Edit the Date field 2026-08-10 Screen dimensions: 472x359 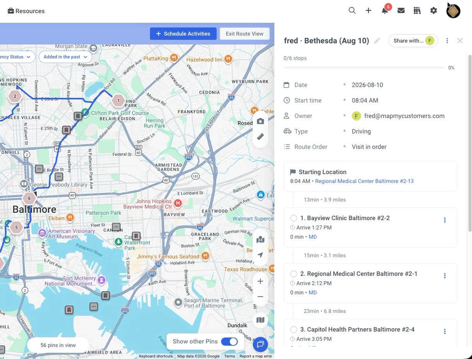click(x=368, y=85)
